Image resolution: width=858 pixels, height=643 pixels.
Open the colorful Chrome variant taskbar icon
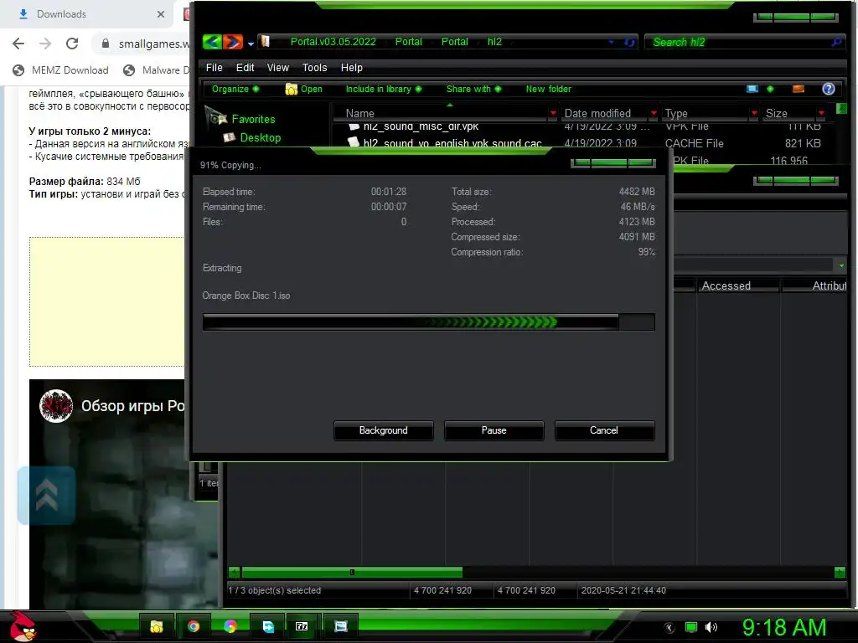(230, 626)
